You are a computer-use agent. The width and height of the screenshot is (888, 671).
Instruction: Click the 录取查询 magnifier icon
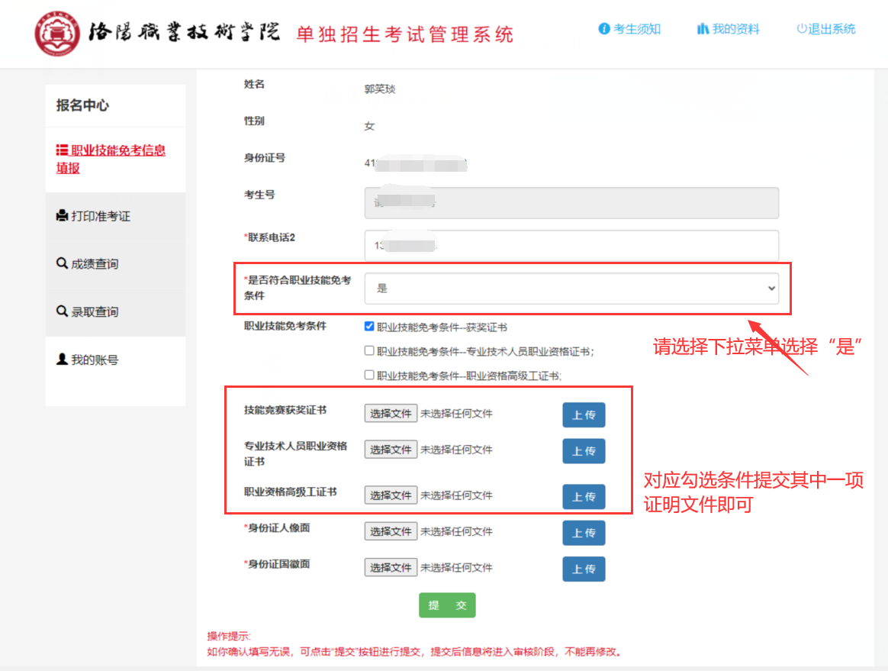click(x=62, y=311)
